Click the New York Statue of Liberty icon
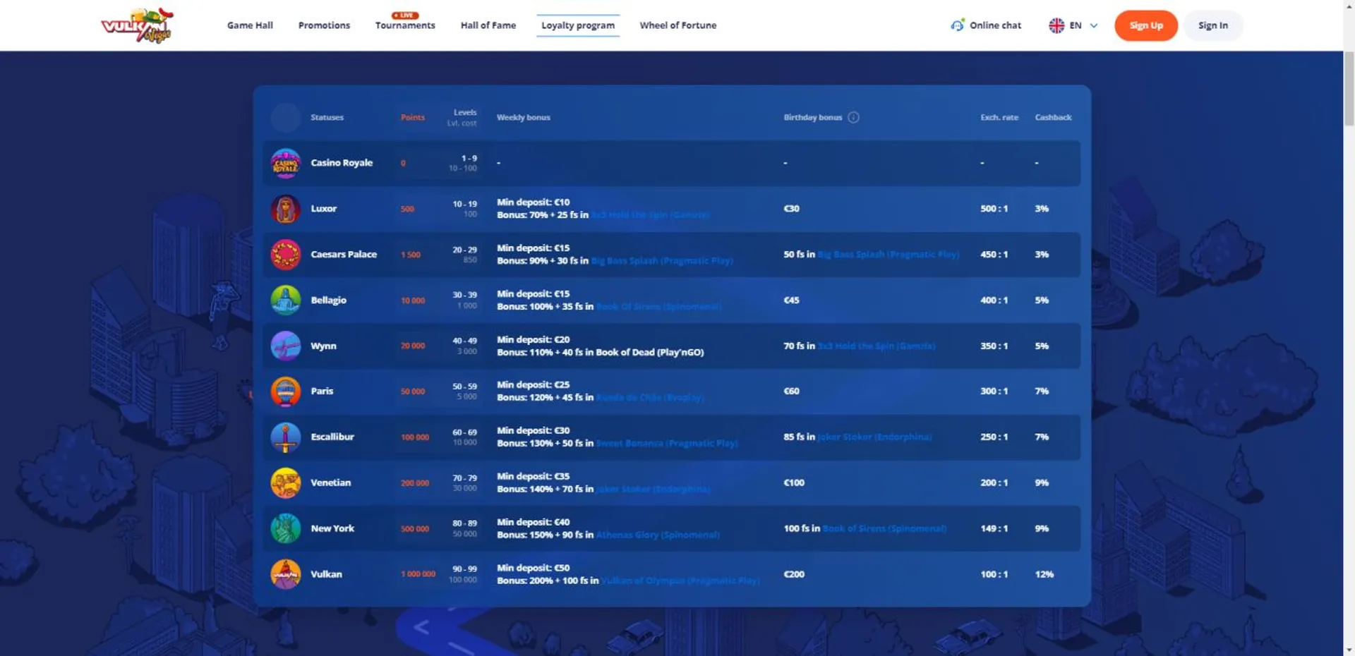Viewport: 1355px width, 656px height. 286,528
